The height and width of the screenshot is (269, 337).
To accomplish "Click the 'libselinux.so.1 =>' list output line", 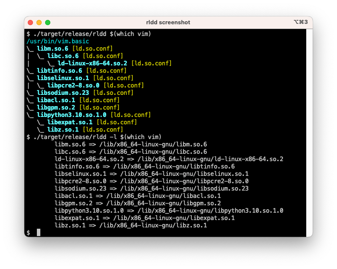I will click(x=151, y=174).
